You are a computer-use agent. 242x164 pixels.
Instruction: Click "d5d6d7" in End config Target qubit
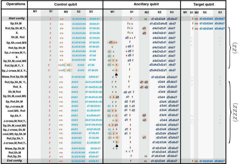[x=219, y=161]
